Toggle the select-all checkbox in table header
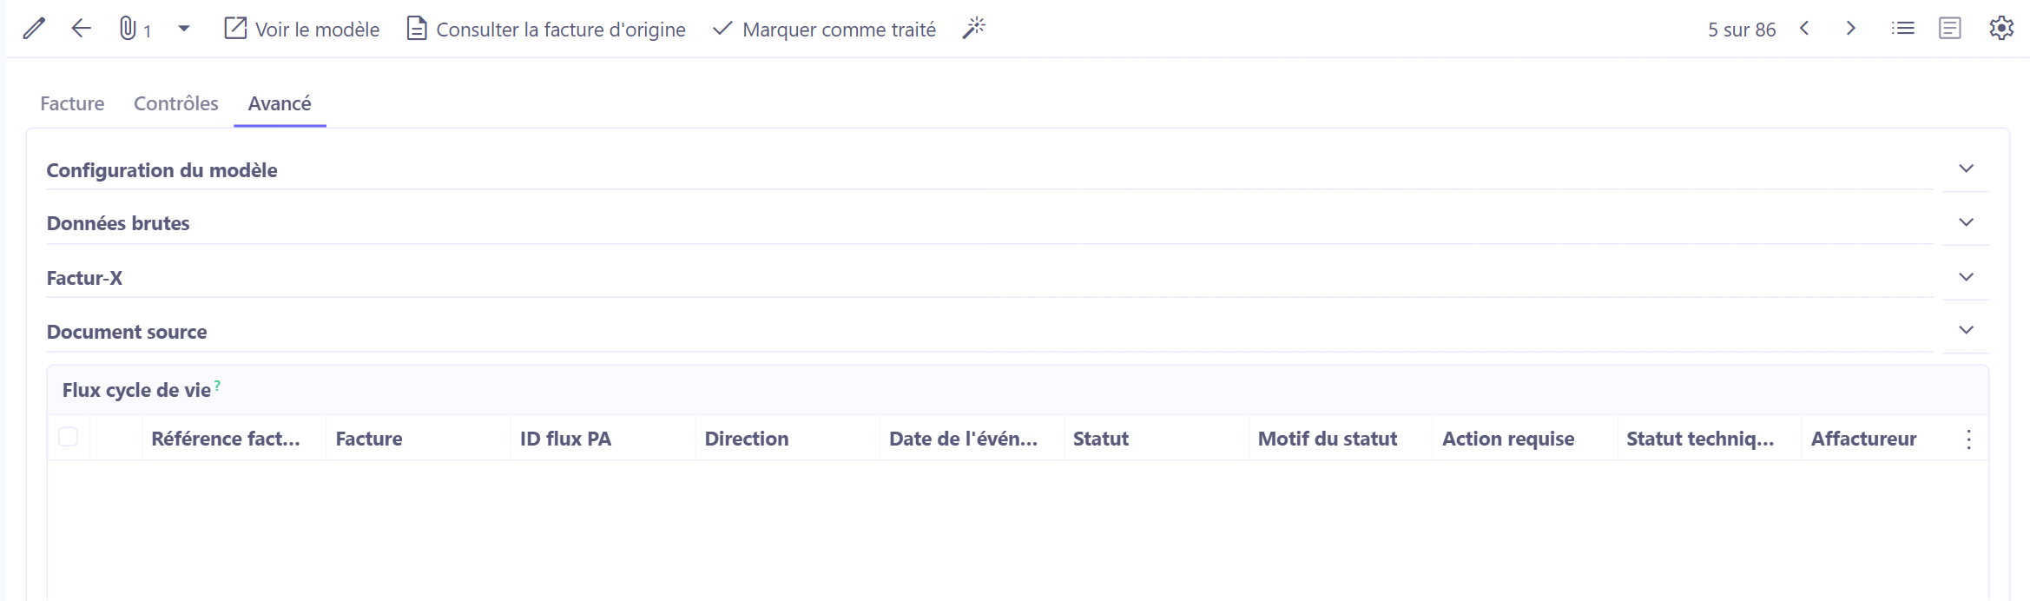The height and width of the screenshot is (601, 2030). tap(68, 437)
